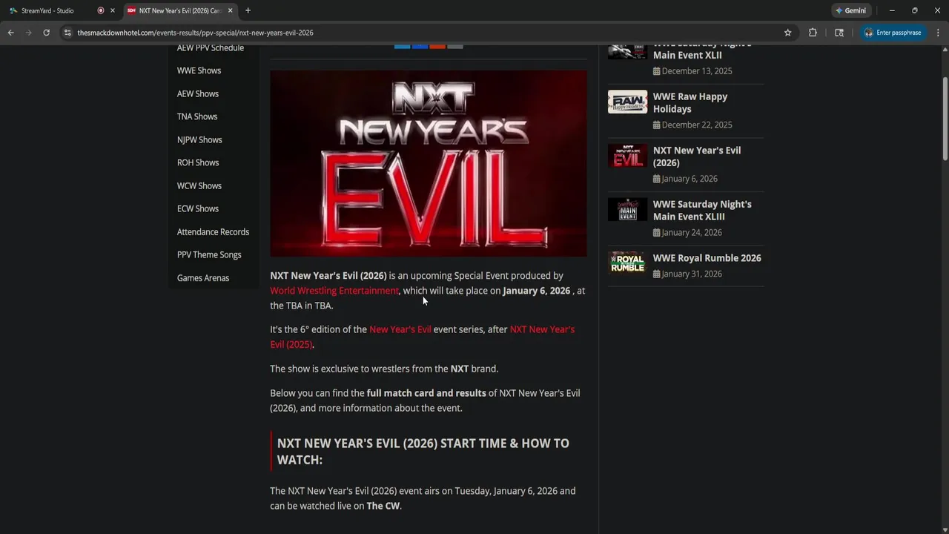Open TNA Shows in sidebar menu
Viewport: 949px width, 534px height.
[197, 116]
